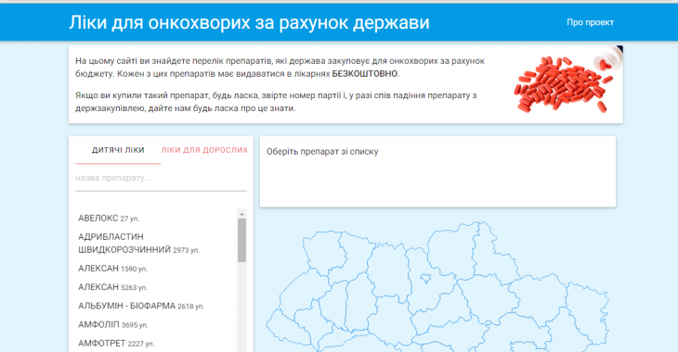Select АЛЕКСАН 1590 уп. entry
The width and height of the screenshot is (678, 352).
113,269
